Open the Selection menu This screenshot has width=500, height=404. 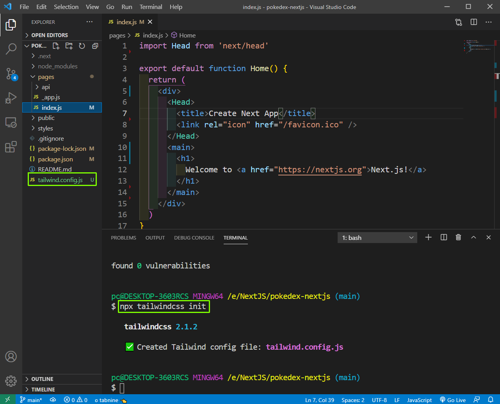pos(66,7)
